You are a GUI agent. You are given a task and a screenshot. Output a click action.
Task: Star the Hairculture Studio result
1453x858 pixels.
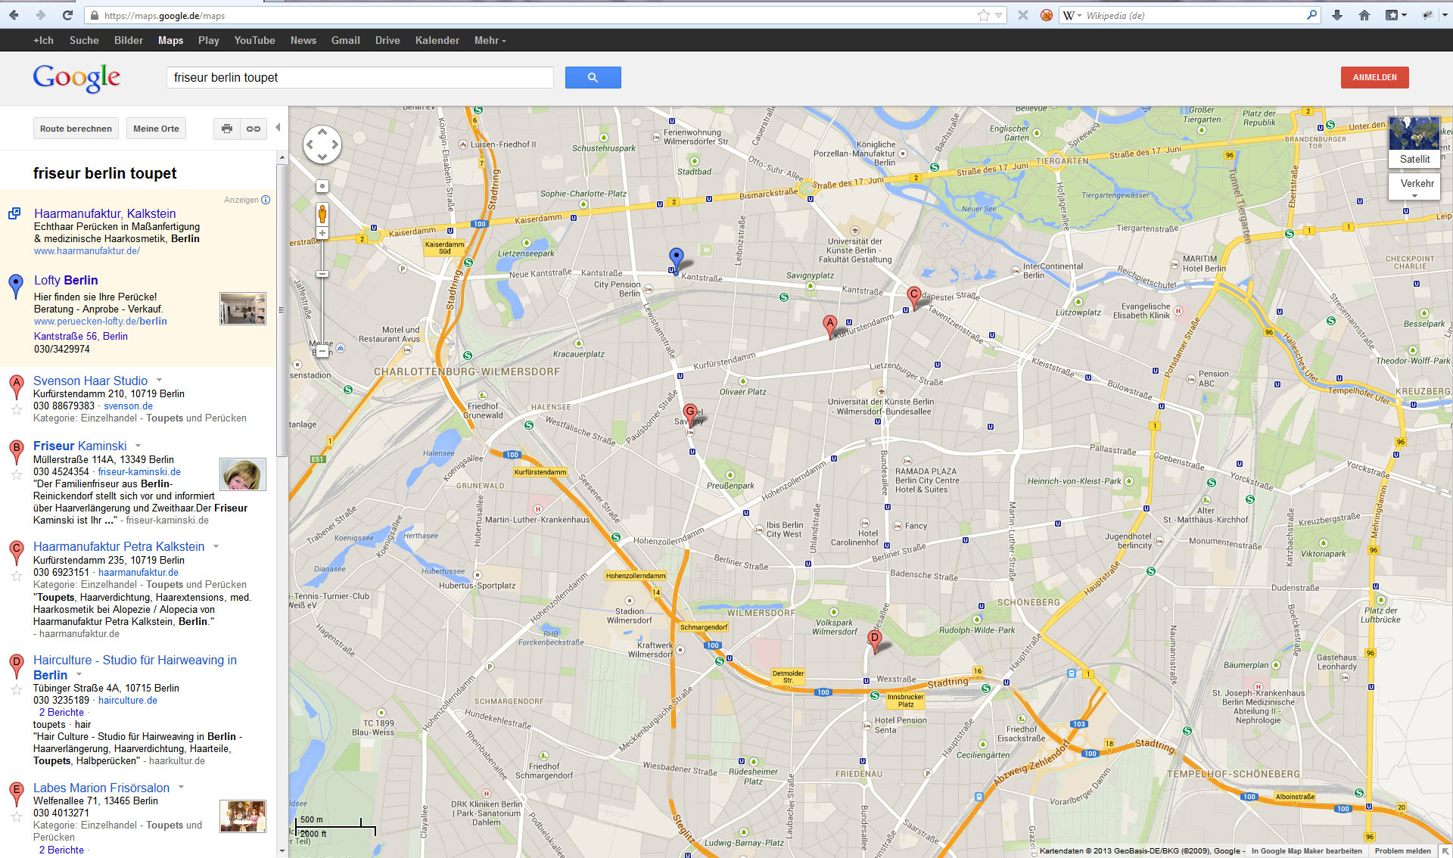coord(16,689)
